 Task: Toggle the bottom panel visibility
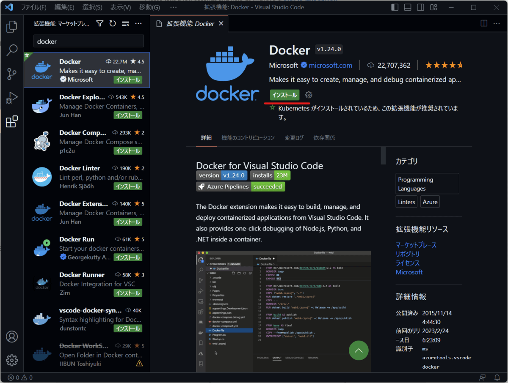[407, 7]
